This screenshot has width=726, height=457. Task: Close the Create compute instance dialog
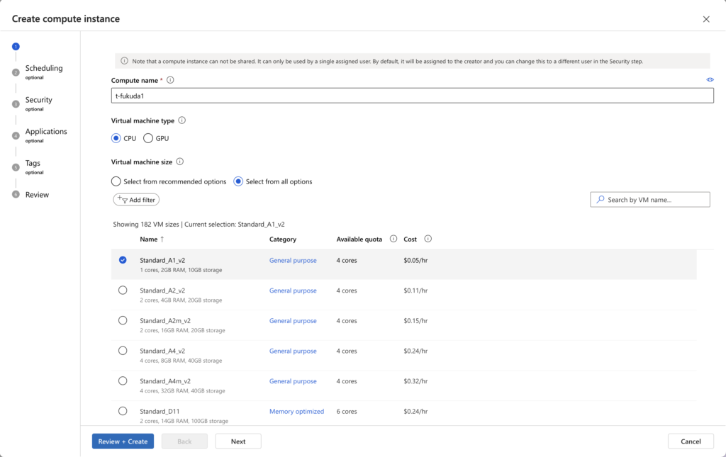pyautogui.click(x=705, y=19)
